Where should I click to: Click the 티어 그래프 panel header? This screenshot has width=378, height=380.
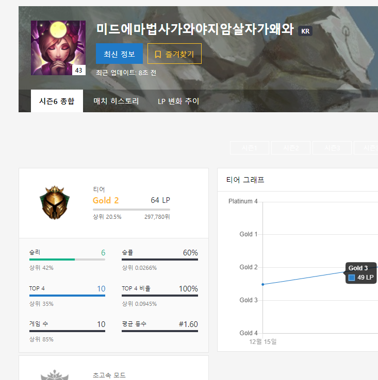coord(298,180)
